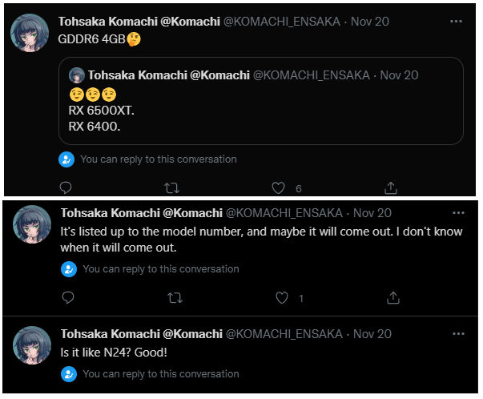Screen dimensions: 483x399
Task: Click avatar on the model number tweet
Action: pyautogui.click(x=33, y=228)
